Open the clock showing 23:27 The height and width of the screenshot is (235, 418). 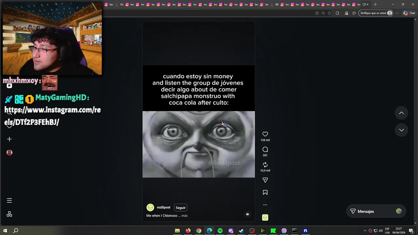[398, 231]
